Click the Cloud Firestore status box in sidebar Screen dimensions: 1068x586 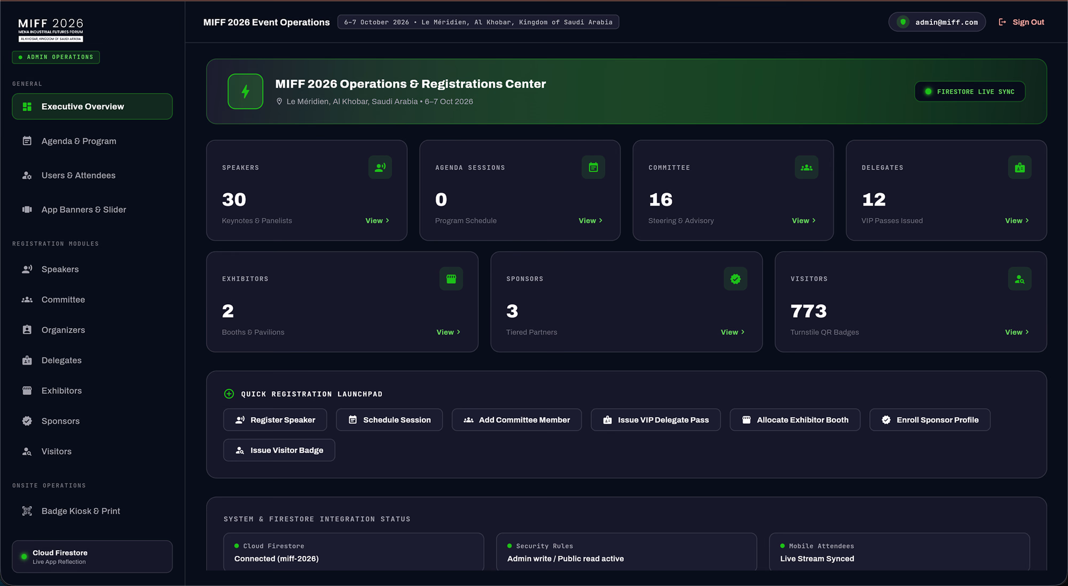[x=92, y=557]
